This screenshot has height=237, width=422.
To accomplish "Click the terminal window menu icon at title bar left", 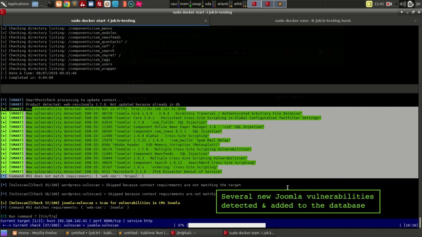I will [x=3, y=12].
